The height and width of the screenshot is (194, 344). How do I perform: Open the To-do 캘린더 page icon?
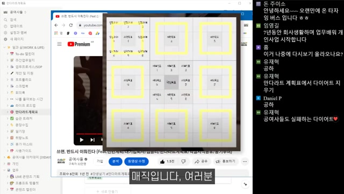(12, 54)
